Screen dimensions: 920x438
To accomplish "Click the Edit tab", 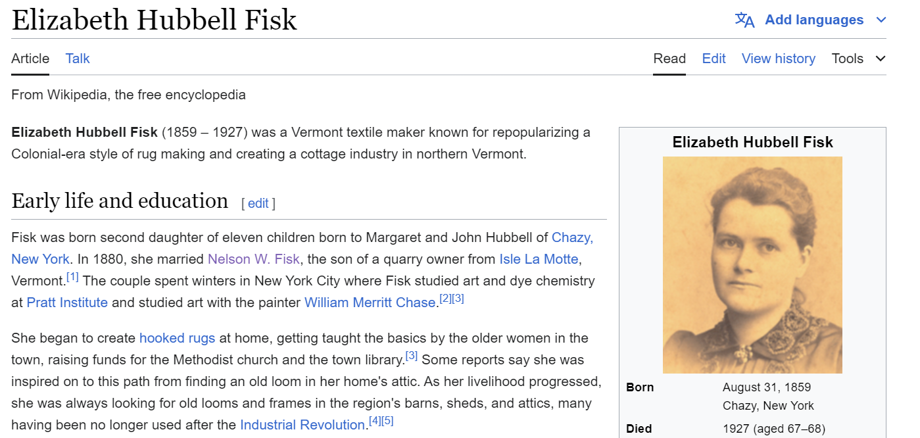I will (x=714, y=59).
